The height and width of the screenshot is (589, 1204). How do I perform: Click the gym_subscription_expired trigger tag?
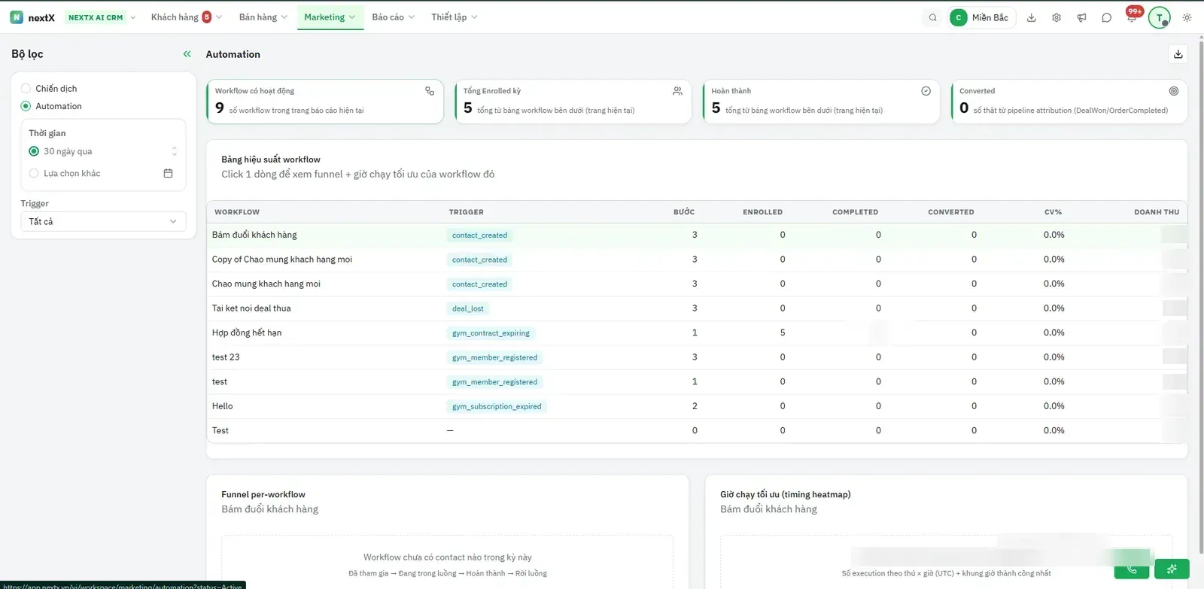click(x=497, y=406)
